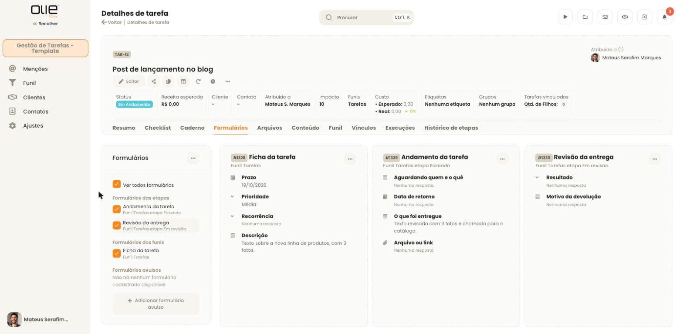Open Mateus Serafim user profile in sidebar

click(38, 320)
